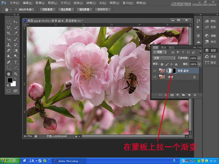Viewport: 219px width, 164px height.
Task: Toggle lock image pixels brush icon
Action: (x=167, y=64)
